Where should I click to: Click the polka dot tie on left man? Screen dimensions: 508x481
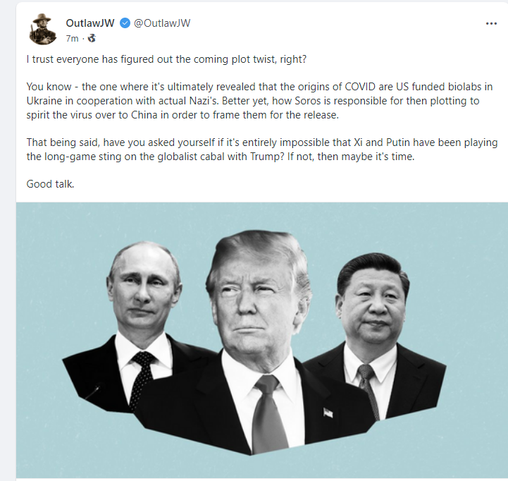tap(141, 377)
